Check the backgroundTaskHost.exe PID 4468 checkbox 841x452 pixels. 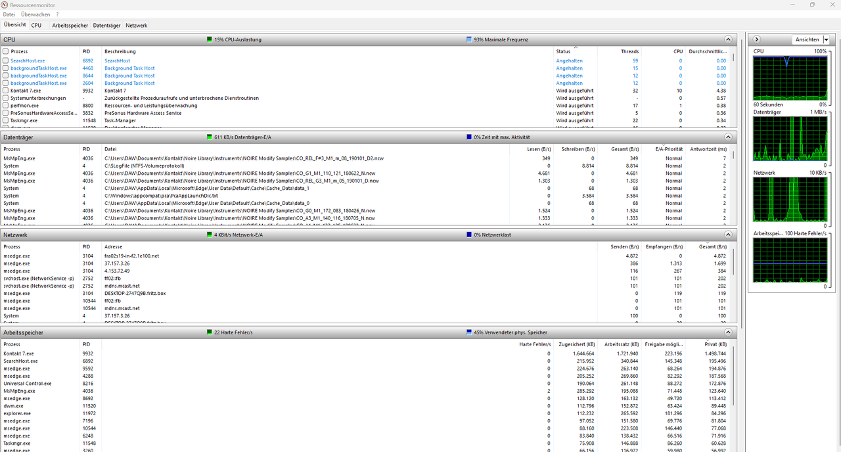(x=6, y=68)
